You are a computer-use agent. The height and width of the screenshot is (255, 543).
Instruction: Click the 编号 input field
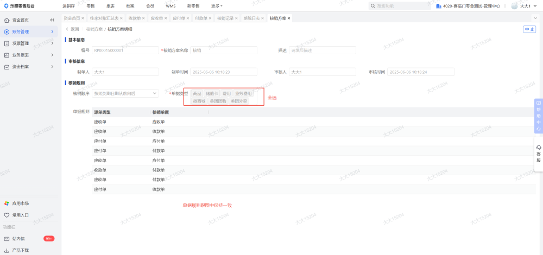[x=125, y=50]
